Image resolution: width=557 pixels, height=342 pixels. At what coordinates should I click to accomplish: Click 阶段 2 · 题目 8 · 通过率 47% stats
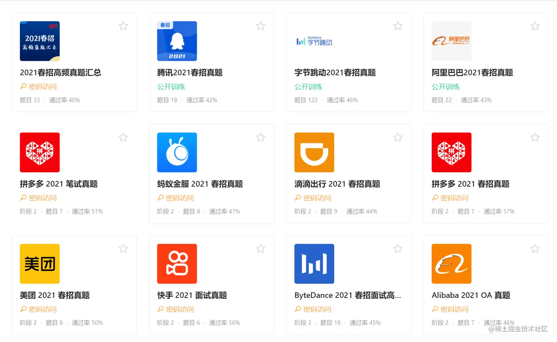pyautogui.click(x=199, y=211)
